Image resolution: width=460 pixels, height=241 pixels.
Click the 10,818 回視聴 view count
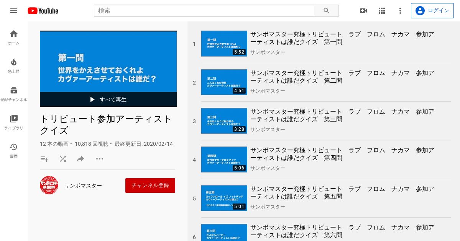[91, 144]
